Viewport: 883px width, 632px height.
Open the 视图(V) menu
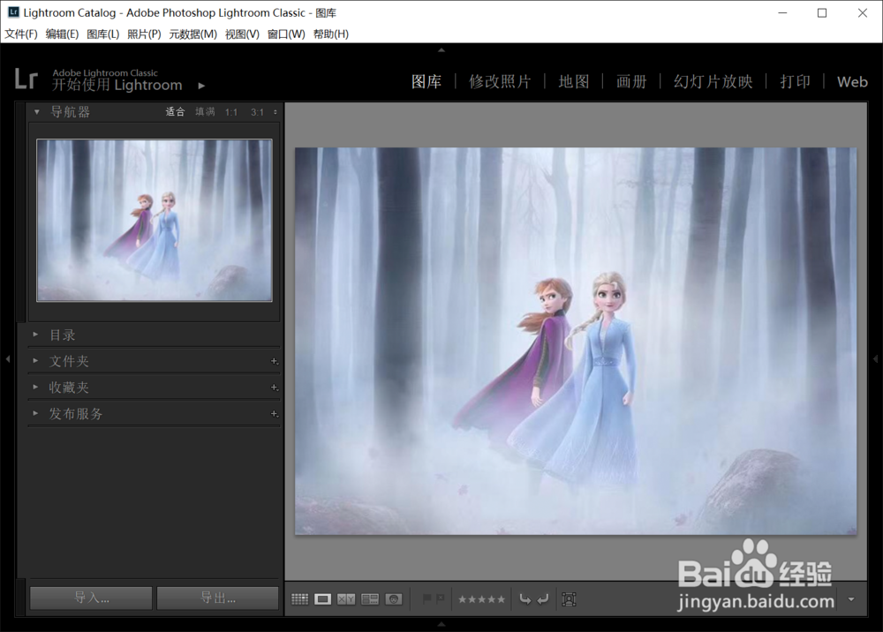(242, 34)
